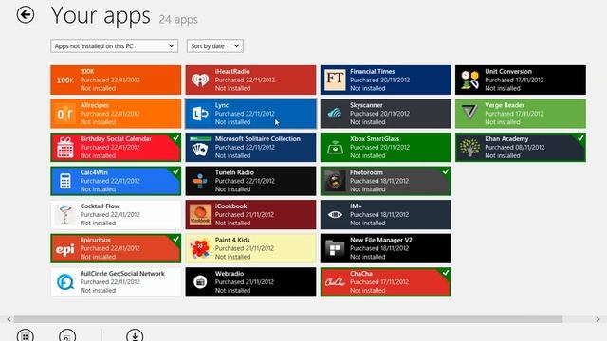This screenshot has width=607, height=341.
Task: Click the 'Unit Conversion' title
Action: (508, 72)
